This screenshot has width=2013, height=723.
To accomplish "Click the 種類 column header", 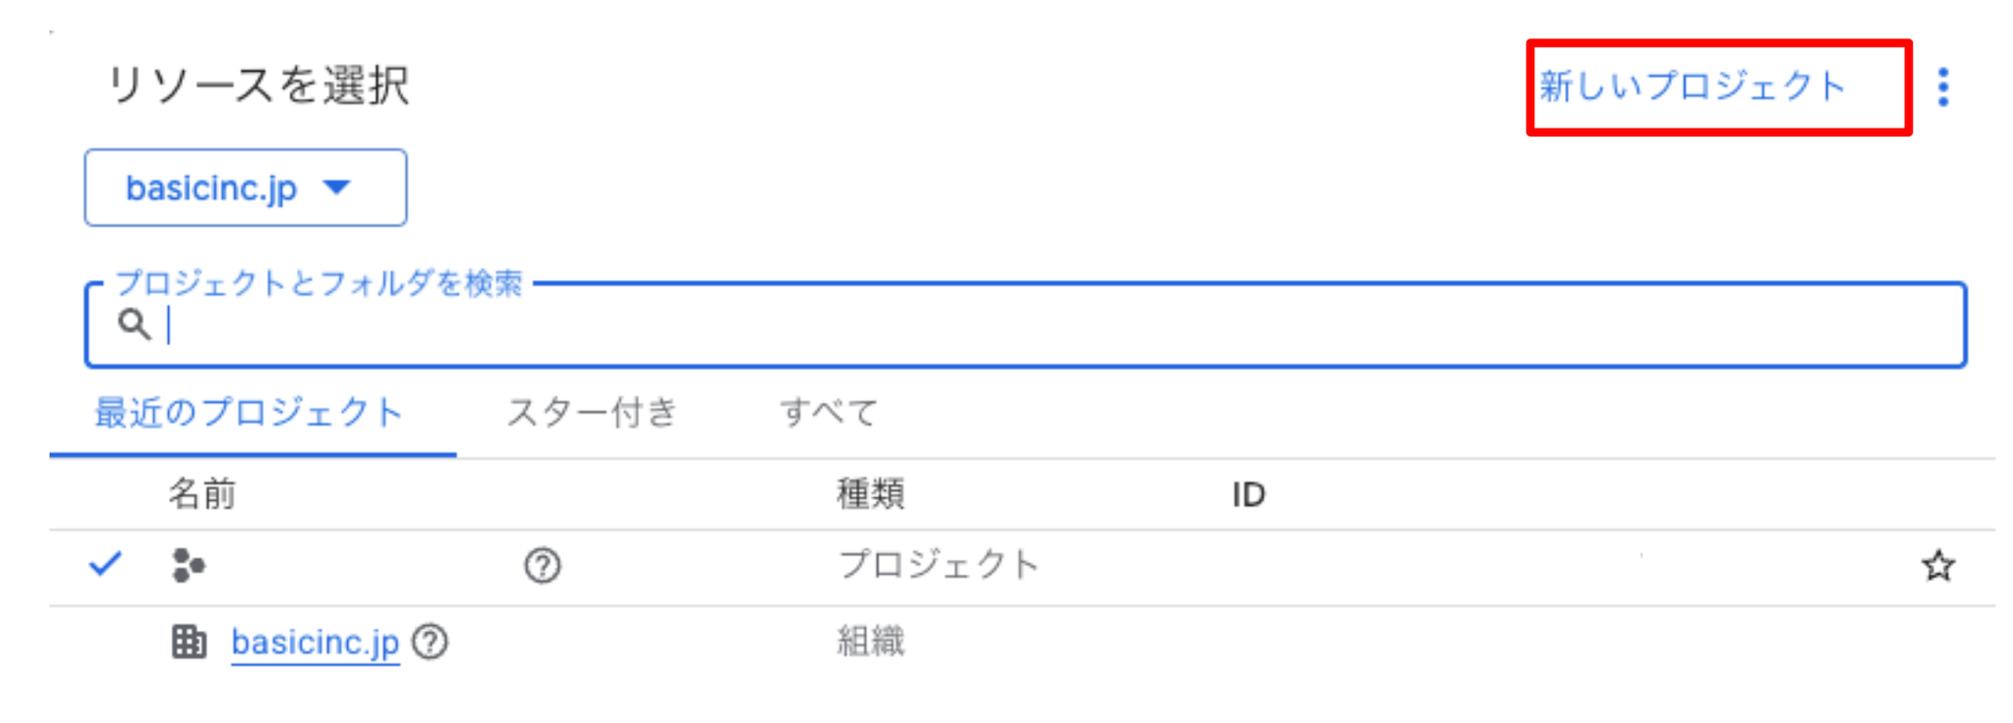I will click(x=870, y=494).
